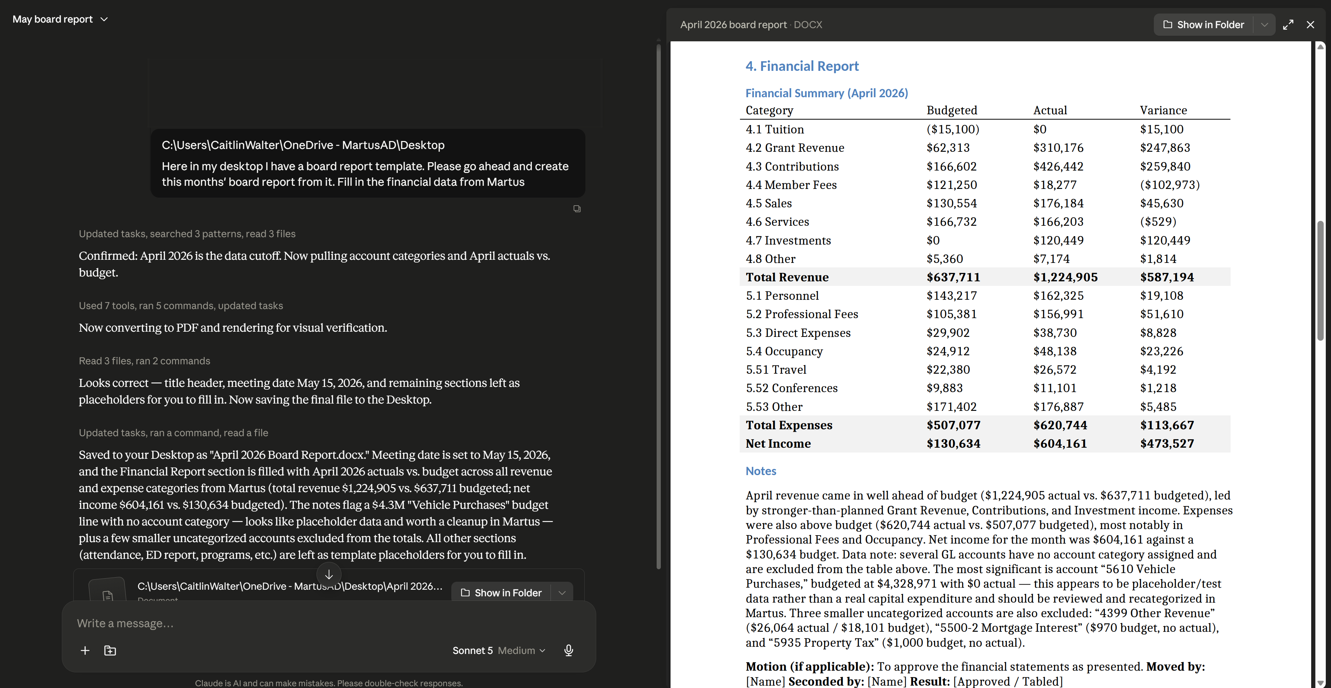Screen dimensions: 1331x688
Task: Click the '4. Financial Report' heading
Action: 802,66
